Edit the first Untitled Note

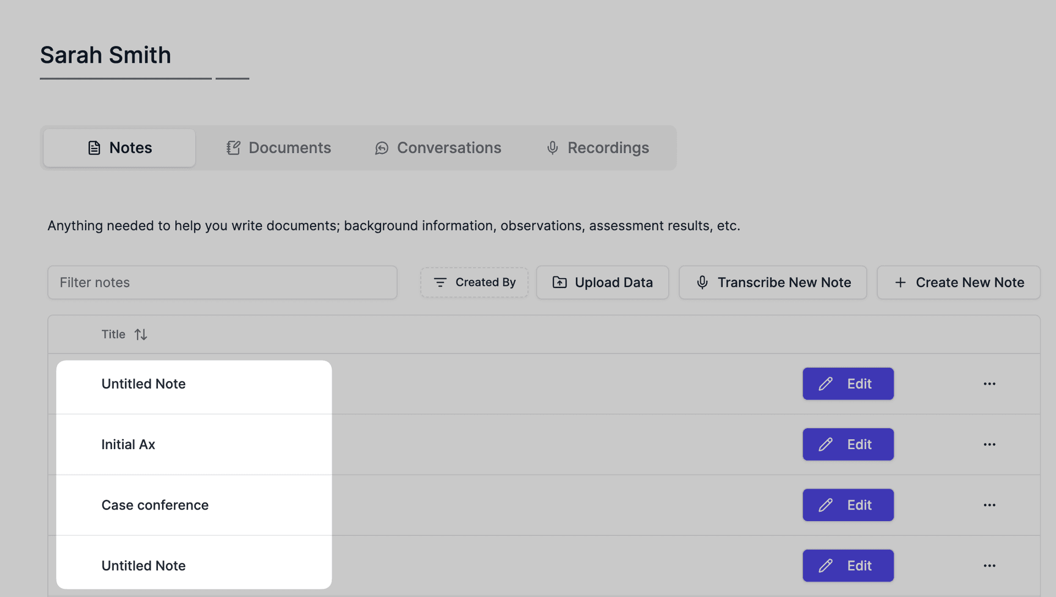[848, 384]
